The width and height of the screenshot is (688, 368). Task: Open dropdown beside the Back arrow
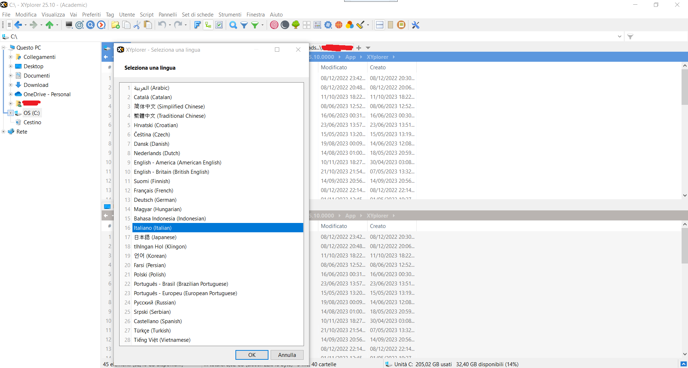click(25, 25)
